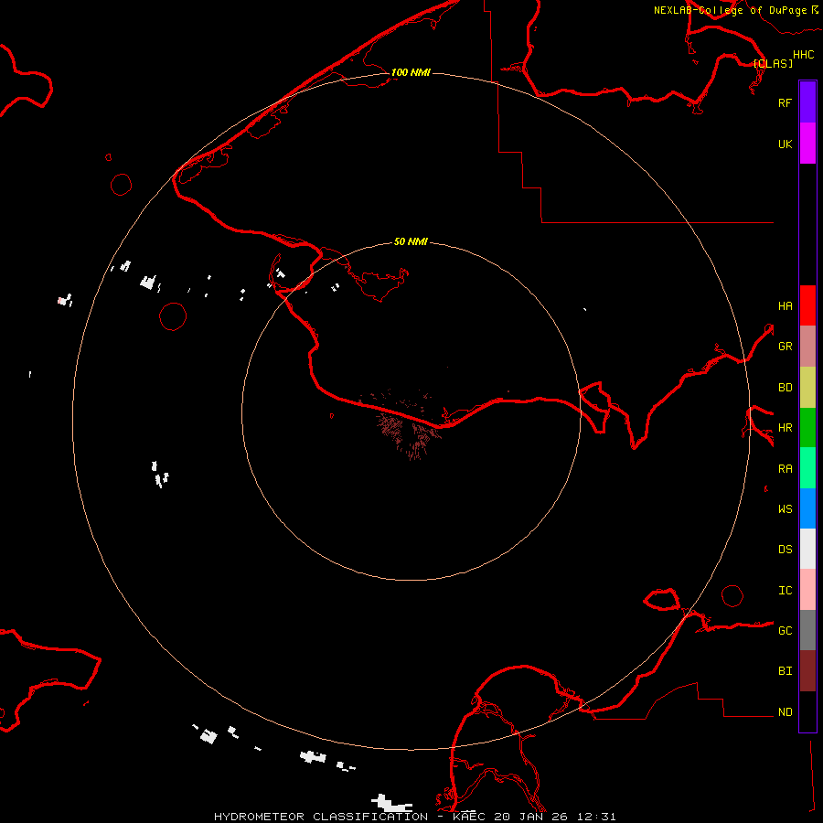This screenshot has height=823, width=823.
Task: Select the RA legend label
Action: pyautogui.click(x=785, y=468)
